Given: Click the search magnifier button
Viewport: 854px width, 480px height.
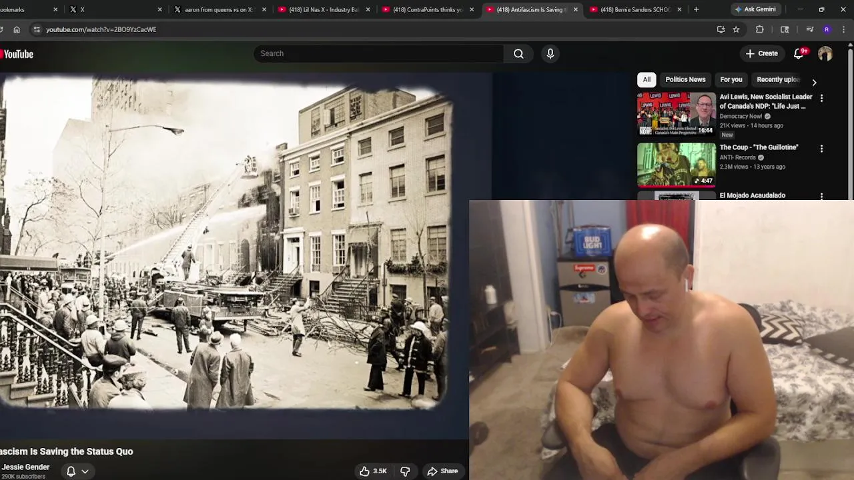Looking at the screenshot, I should point(518,53).
